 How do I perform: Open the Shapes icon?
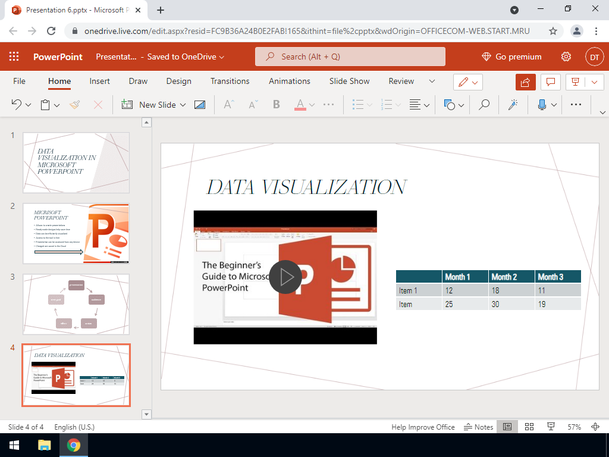pyautogui.click(x=450, y=105)
